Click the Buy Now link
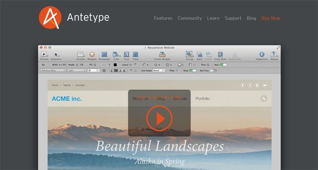The image size is (318, 170). click(x=271, y=18)
